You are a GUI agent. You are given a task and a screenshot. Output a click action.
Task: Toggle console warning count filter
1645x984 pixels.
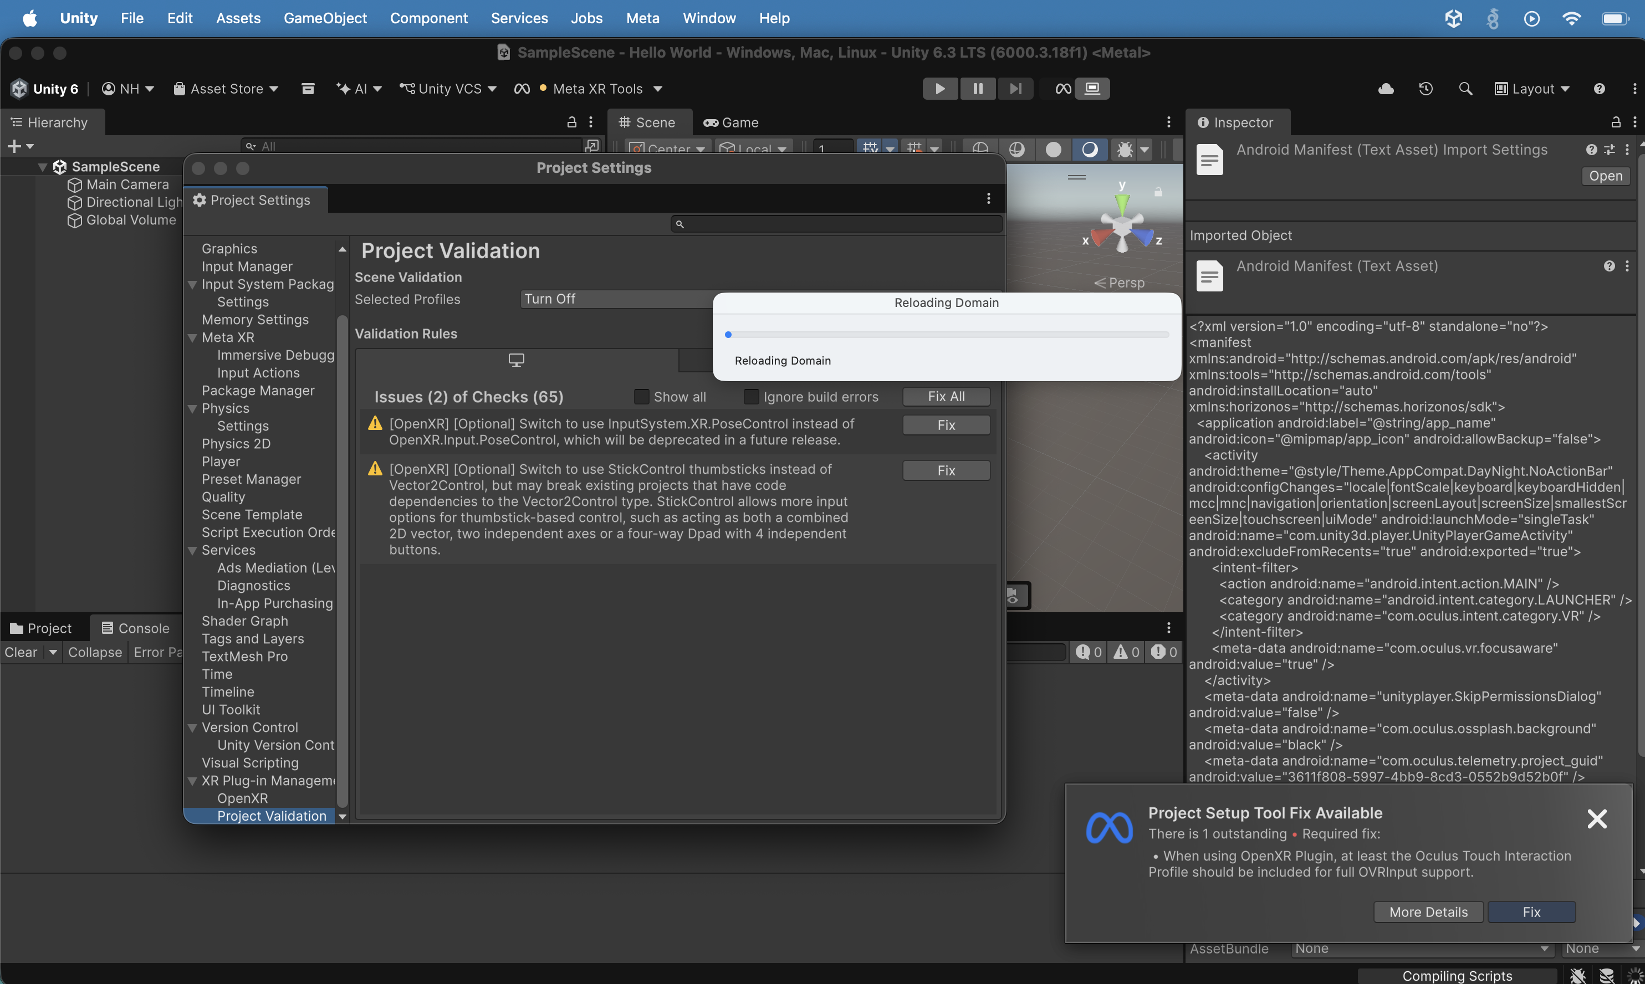pos(1126,653)
